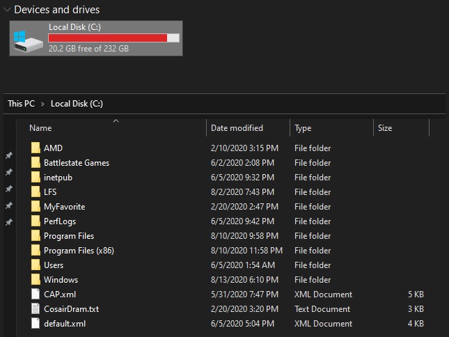Click the LFS folder name

pyautogui.click(x=50, y=192)
